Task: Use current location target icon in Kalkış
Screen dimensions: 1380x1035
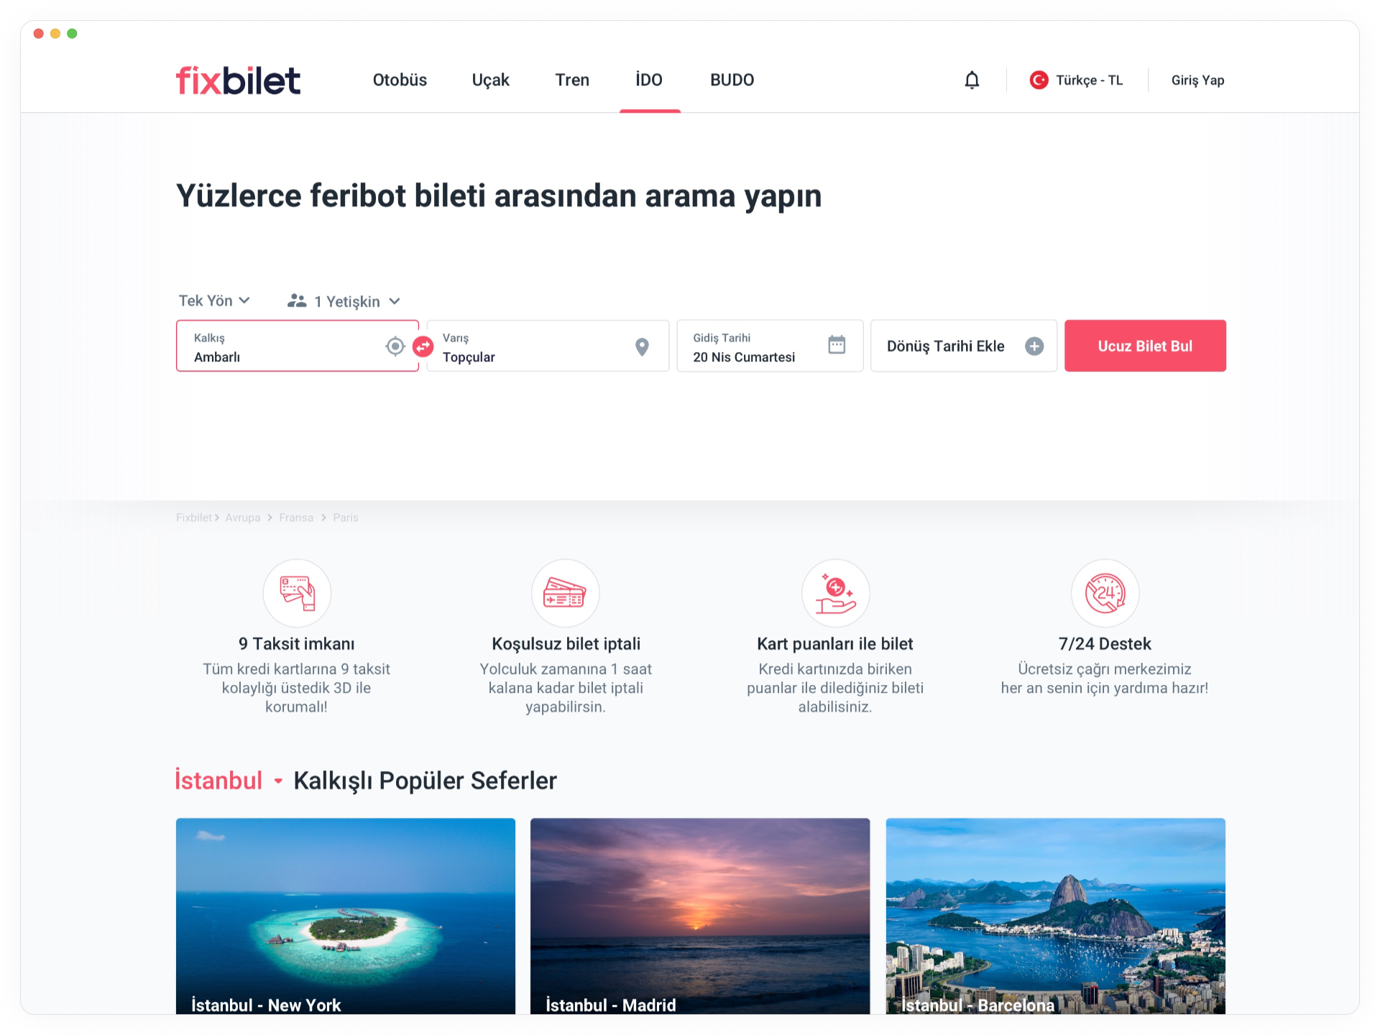Action: (x=395, y=346)
